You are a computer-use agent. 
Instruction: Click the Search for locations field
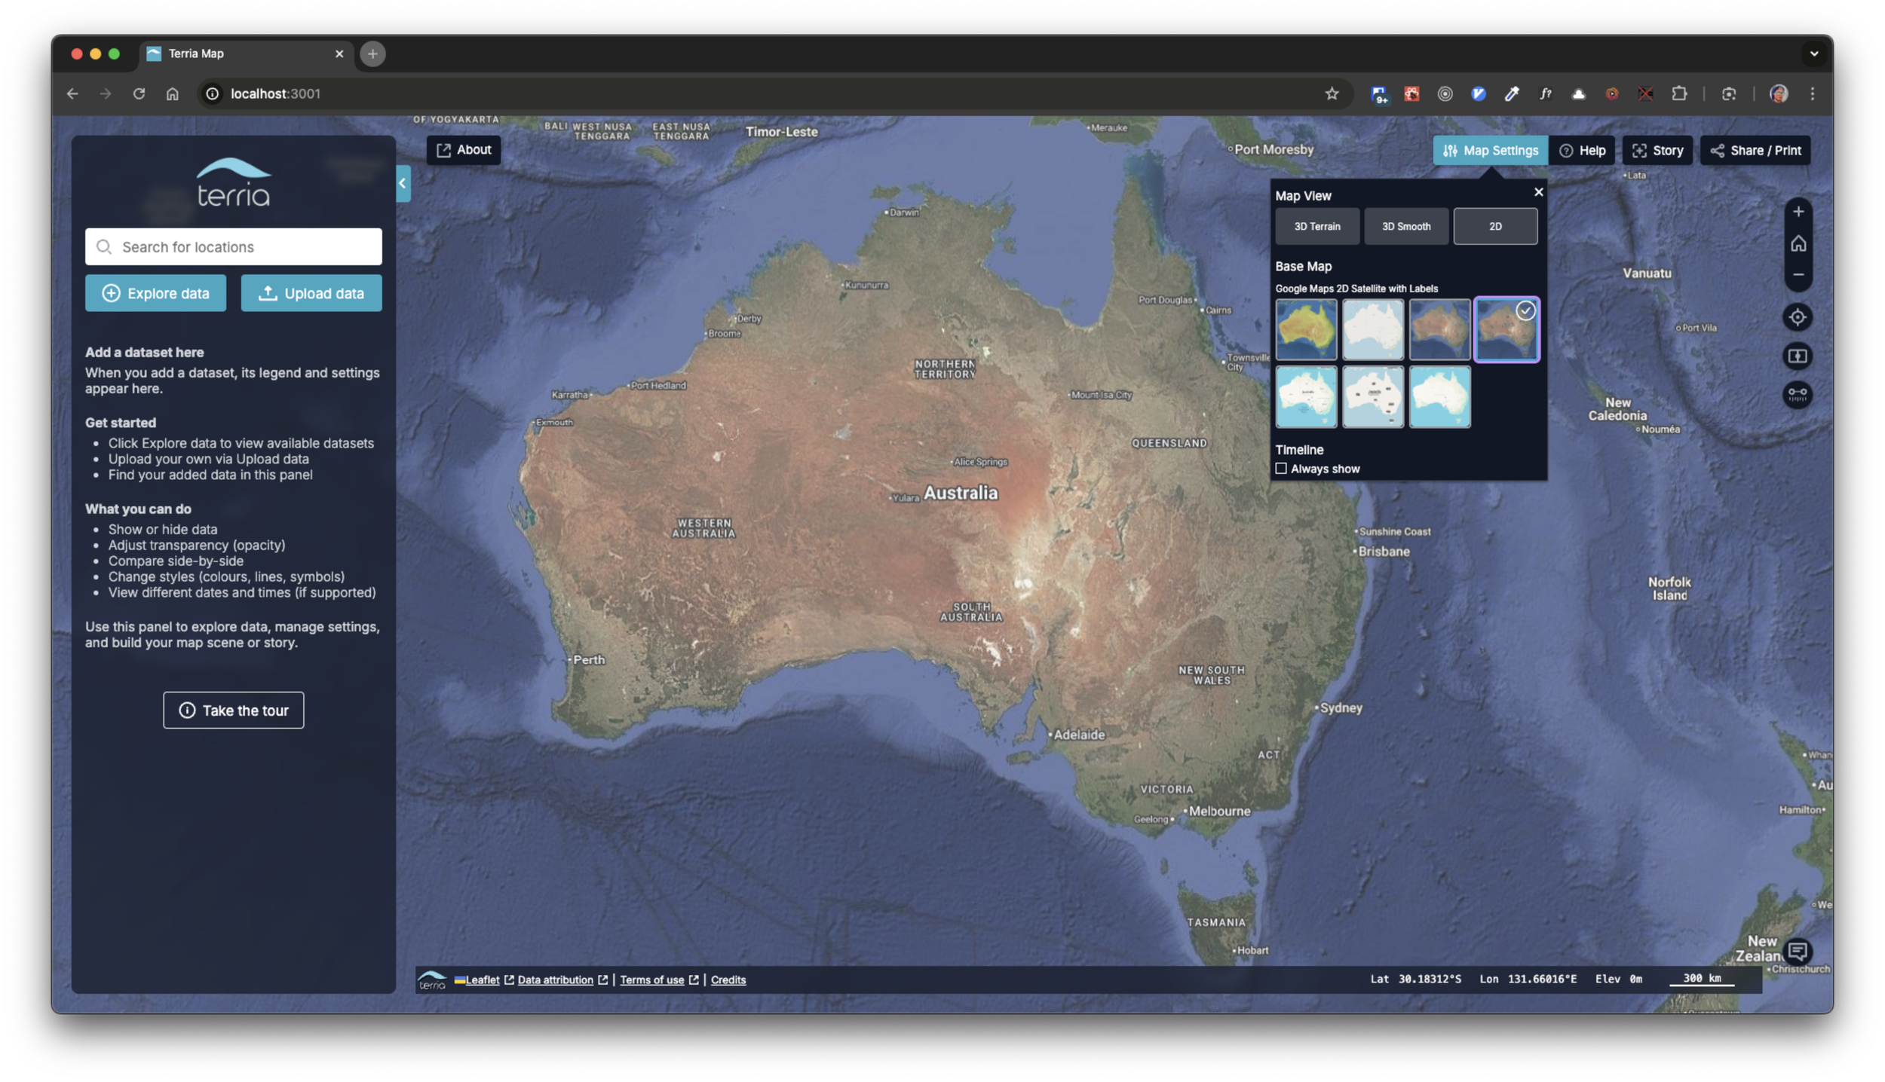[x=234, y=247]
